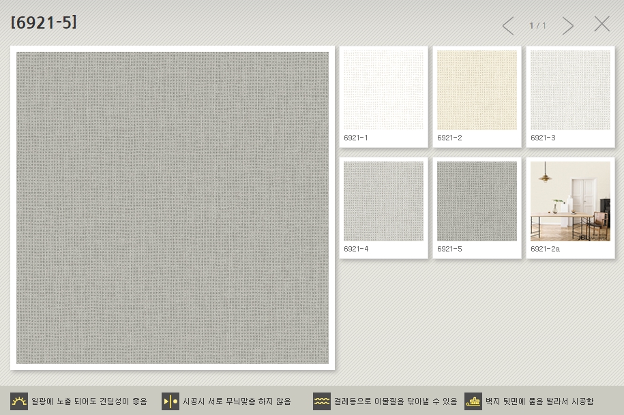Click the large wallpaper preview image

[x=173, y=208]
